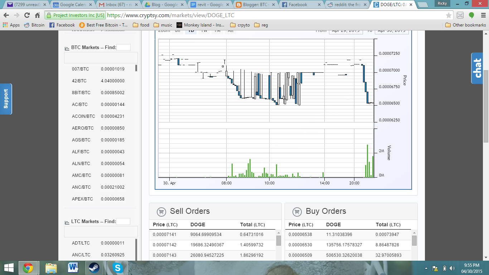Close the DOGE/LTC browser tab
The height and width of the screenshot is (275, 489).
[411, 5]
